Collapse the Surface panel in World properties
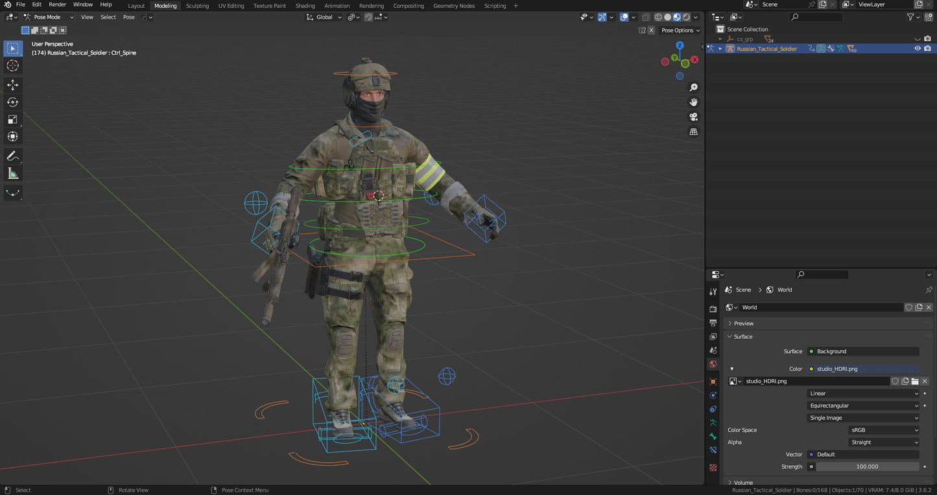937x495 pixels. pos(742,336)
